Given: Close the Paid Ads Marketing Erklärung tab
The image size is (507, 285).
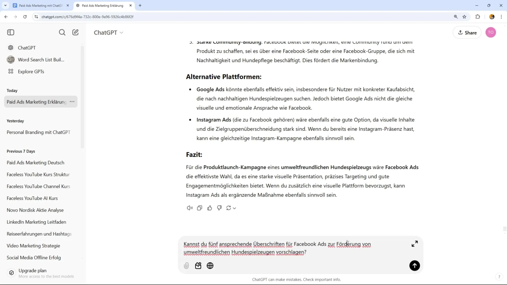Looking at the screenshot, I should [x=130, y=5].
